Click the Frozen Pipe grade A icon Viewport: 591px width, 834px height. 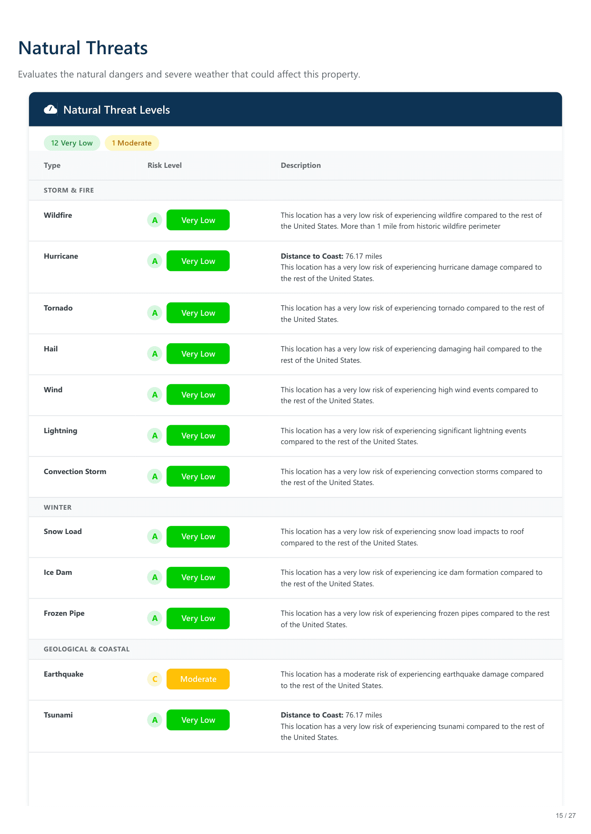[155, 618]
